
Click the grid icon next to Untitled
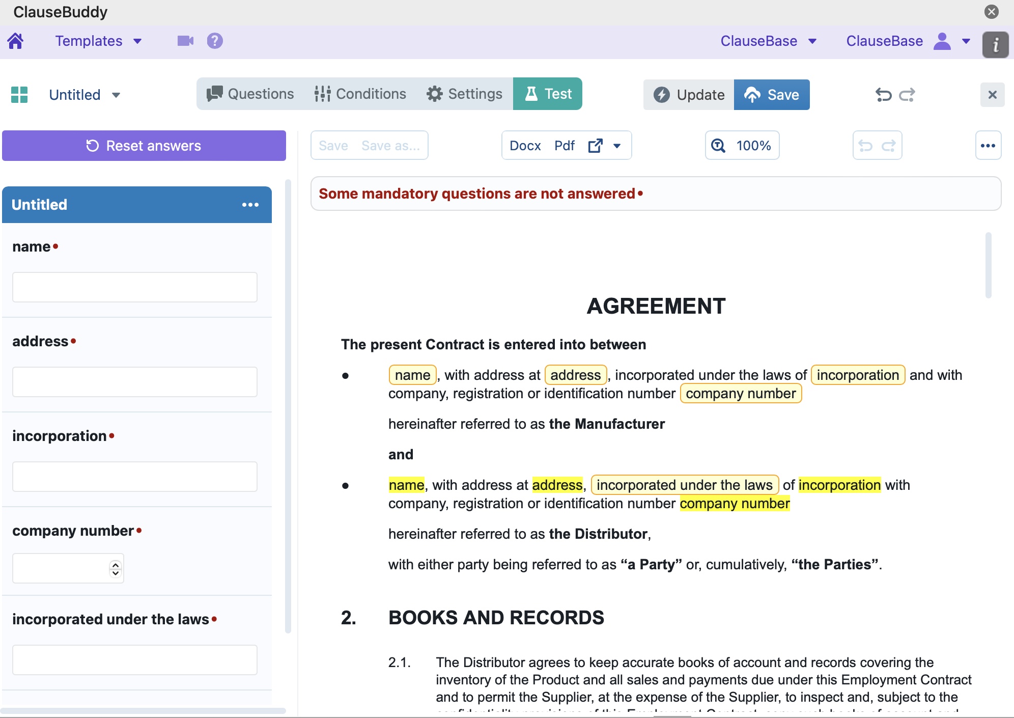click(x=19, y=95)
